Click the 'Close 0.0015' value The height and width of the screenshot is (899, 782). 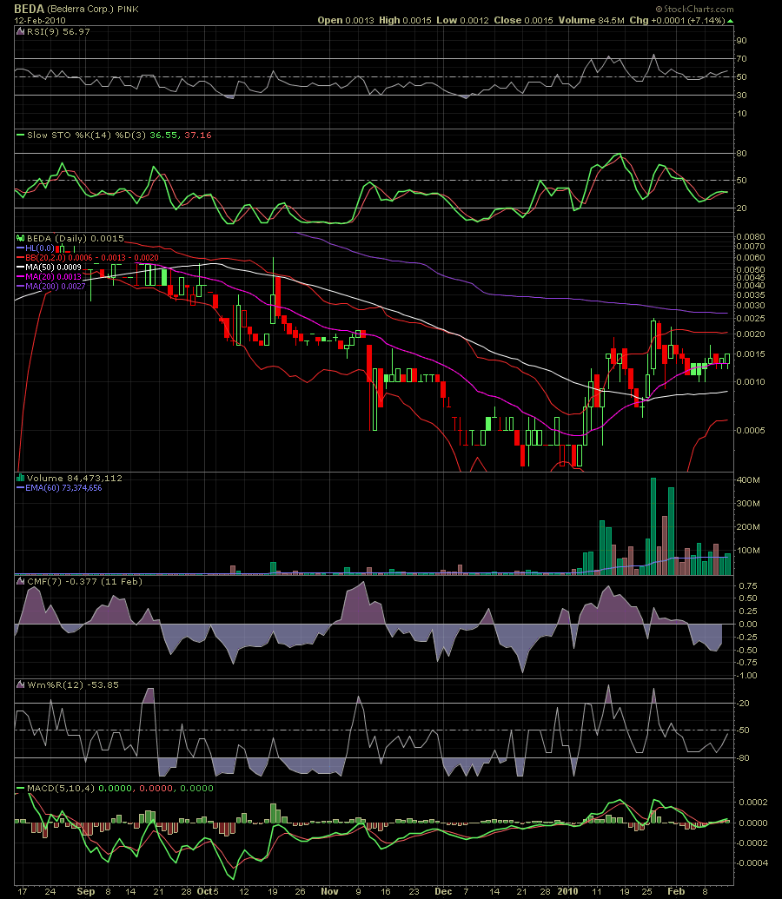pos(523,20)
